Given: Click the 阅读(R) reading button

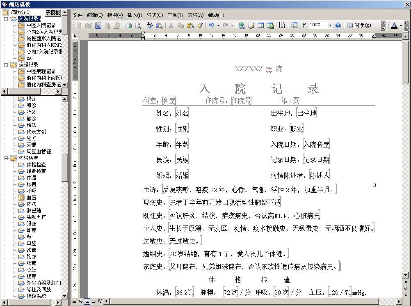Looking at the screenshot, I should (359, 25).
